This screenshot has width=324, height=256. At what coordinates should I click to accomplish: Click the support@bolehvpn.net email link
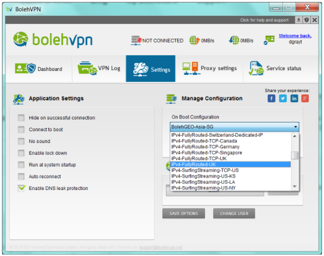161,247
